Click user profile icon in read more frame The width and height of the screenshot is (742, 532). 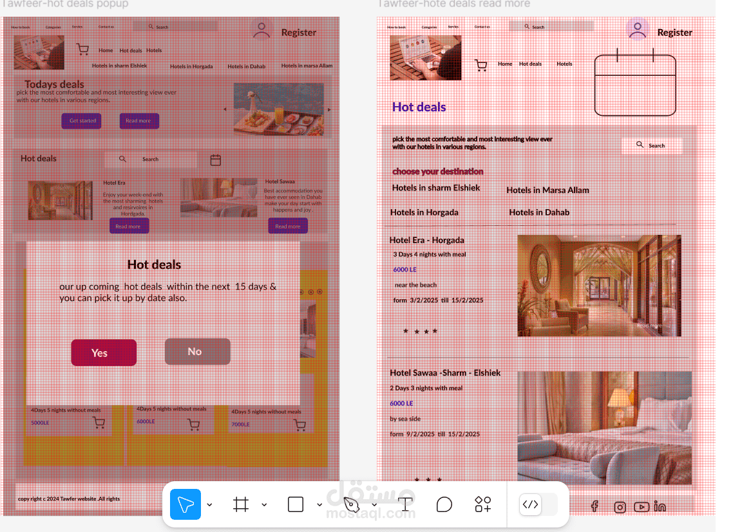pos(638,30)
